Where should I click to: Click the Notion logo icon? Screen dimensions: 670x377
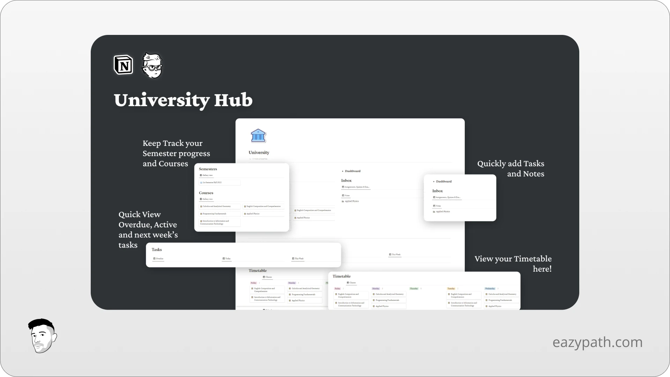tap(124, 65)
